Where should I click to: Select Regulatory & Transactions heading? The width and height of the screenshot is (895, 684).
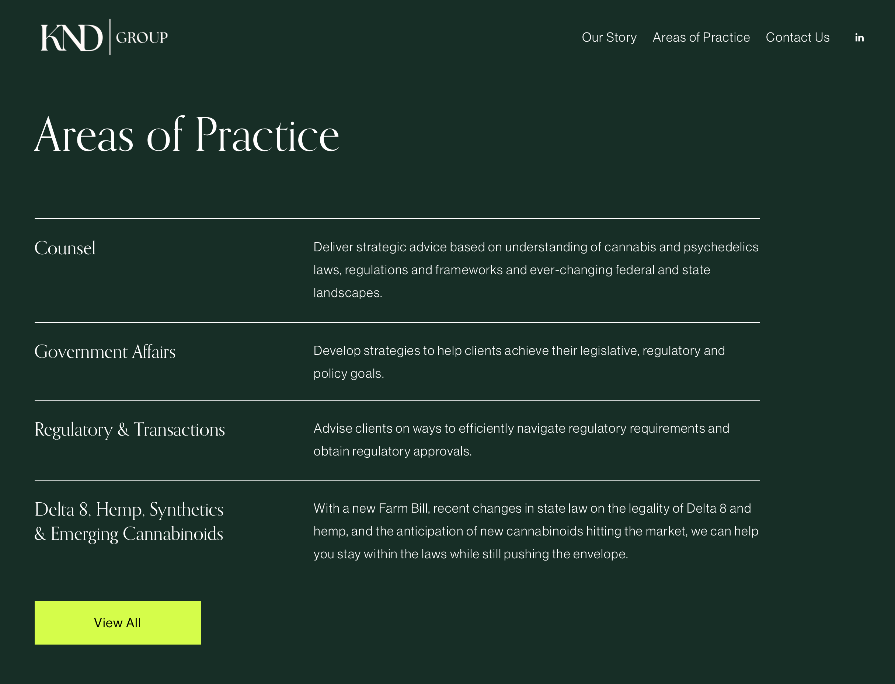[x=130, y=430]
